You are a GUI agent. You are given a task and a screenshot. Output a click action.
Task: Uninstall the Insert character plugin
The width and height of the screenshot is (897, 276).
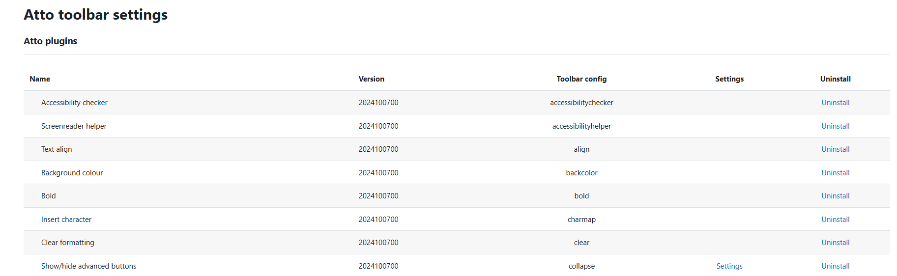835,220
